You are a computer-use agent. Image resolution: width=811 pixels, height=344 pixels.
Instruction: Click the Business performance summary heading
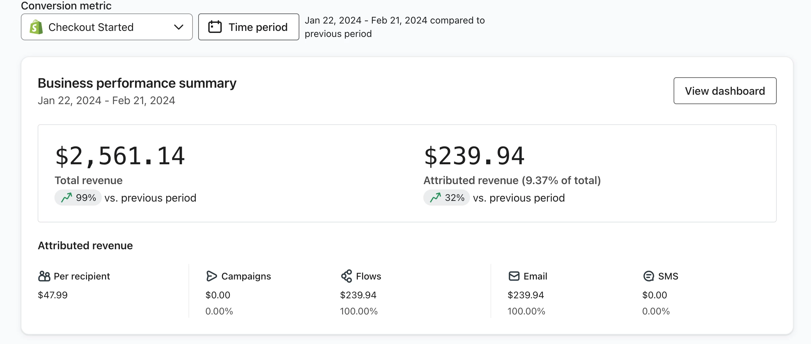click(x=137, y=83)
